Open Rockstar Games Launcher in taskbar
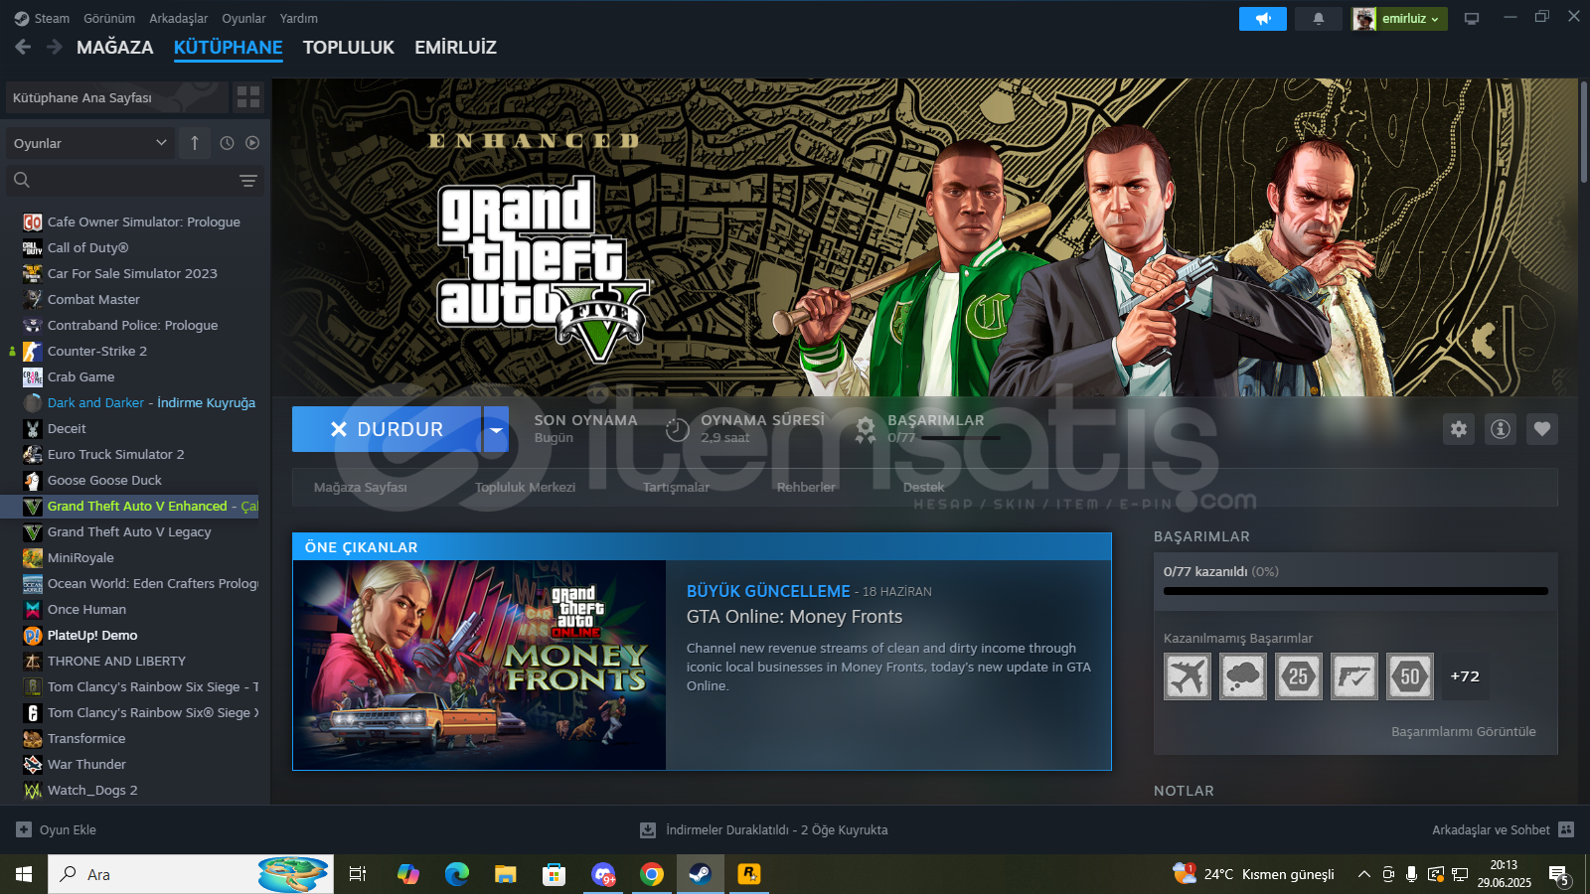The height and width of the screenshot is (894, 1590). 749,874
